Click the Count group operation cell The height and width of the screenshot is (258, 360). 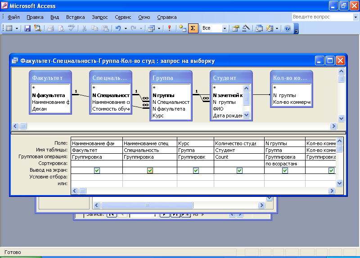click(x=239, y=157)
